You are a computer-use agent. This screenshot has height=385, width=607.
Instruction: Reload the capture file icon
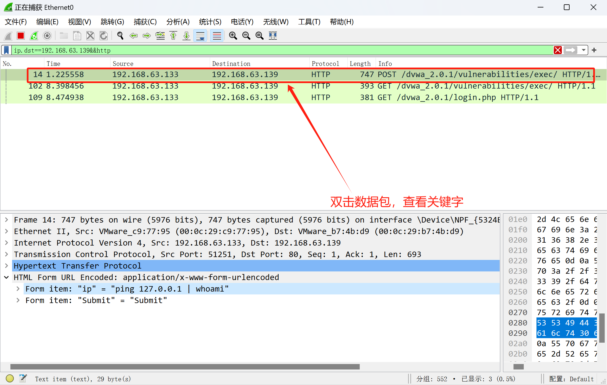pos(104,36)
